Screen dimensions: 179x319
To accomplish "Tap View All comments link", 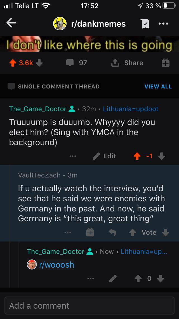I will pyautogui.click(x=158, y=86).
